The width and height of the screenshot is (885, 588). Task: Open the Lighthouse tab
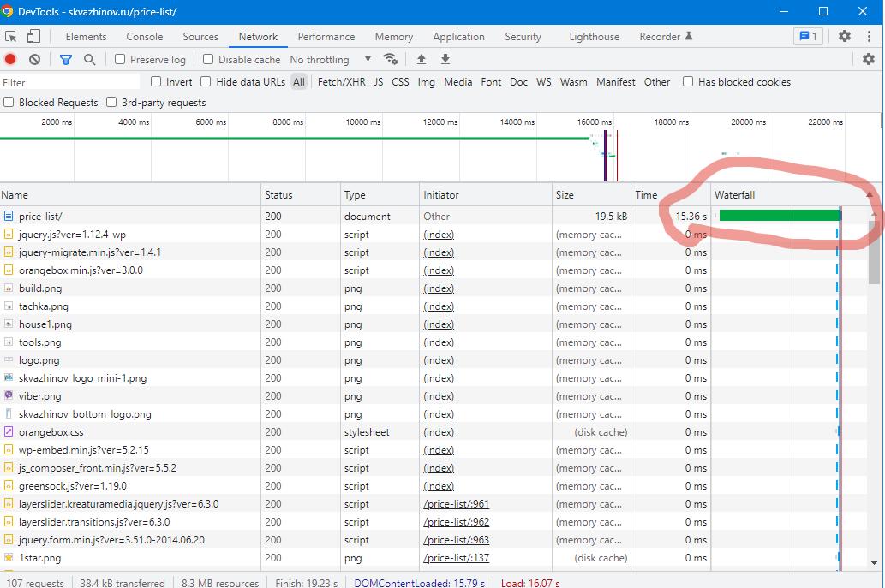(594, 37)
